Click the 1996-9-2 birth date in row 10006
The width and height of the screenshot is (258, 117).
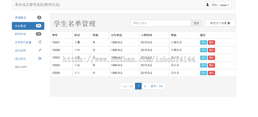[117, 50]
